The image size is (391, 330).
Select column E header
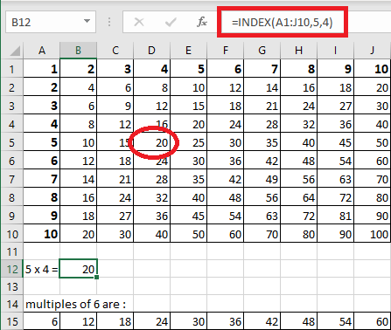189,51
